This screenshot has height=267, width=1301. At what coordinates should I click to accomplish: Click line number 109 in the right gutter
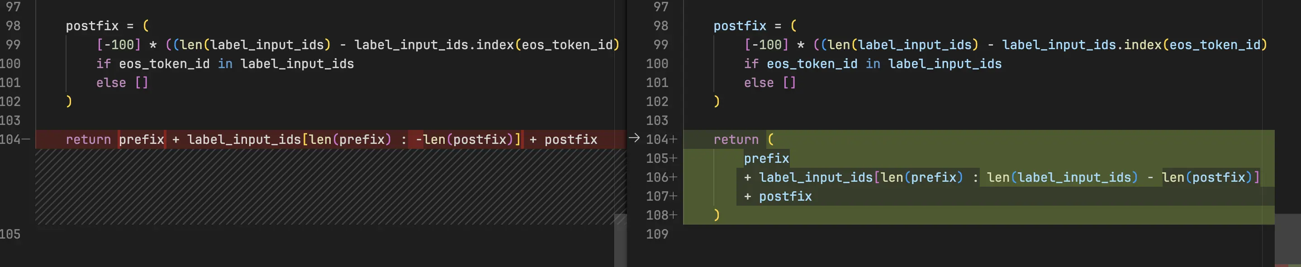click(656, 234)
